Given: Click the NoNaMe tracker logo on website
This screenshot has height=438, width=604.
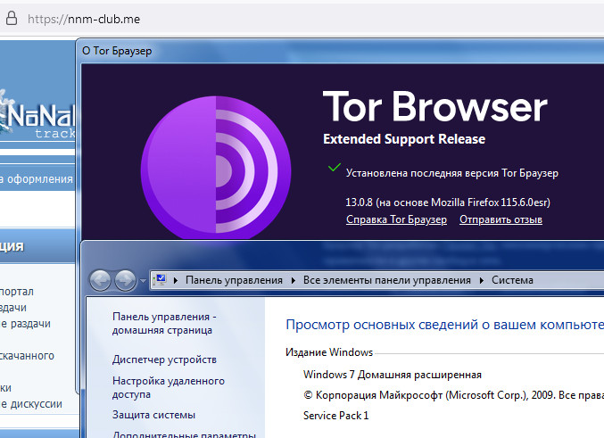Looking at the screenshot, I should pyautogui.click(x=37, y=116).
